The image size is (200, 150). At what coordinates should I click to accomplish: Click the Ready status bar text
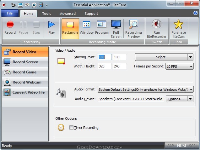tap(7, 146)
